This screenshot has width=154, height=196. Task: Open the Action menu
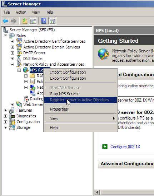tap(21, 12)
